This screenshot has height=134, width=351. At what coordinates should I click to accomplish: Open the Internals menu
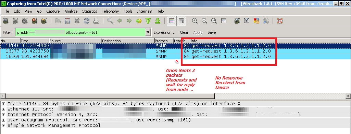[x=145, y=11]
